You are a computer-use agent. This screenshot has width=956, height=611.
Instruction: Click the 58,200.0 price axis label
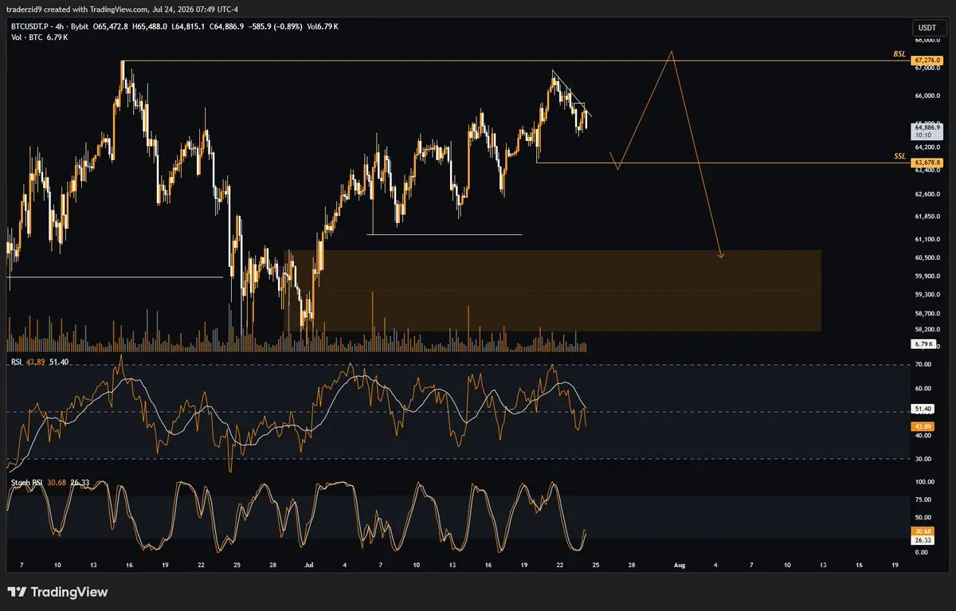point(928,329)
